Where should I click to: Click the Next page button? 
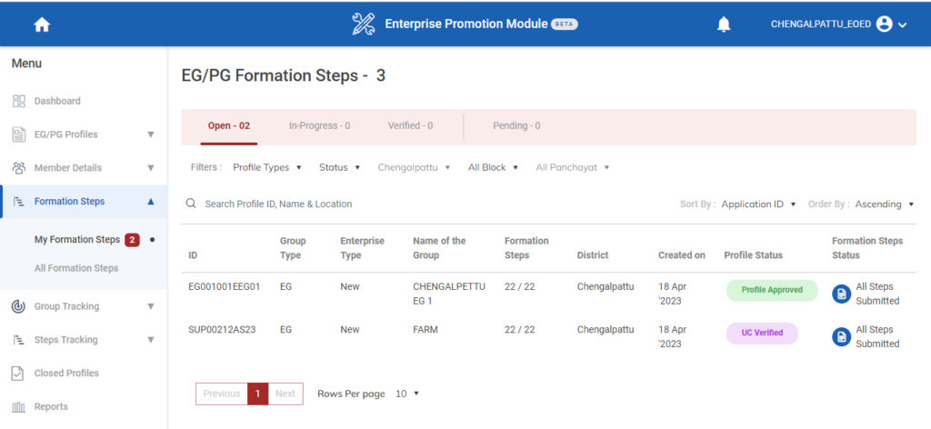285,394
